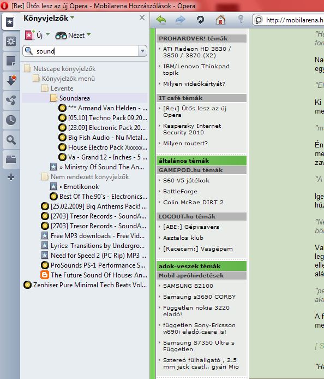Open [05.10] Techno Pack bookmark

pos(103,118)
